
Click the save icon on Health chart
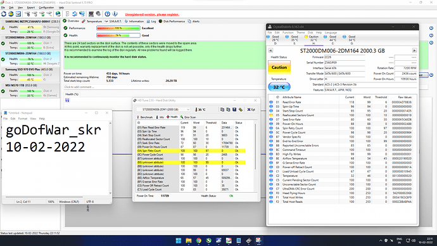point(67,100)
